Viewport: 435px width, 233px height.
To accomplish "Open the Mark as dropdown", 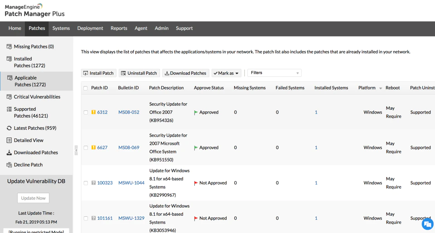I will tap(227, 73).
